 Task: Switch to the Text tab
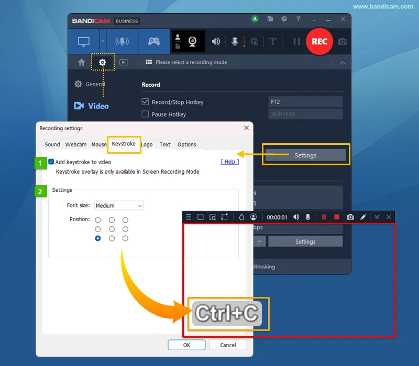point(165,144)
